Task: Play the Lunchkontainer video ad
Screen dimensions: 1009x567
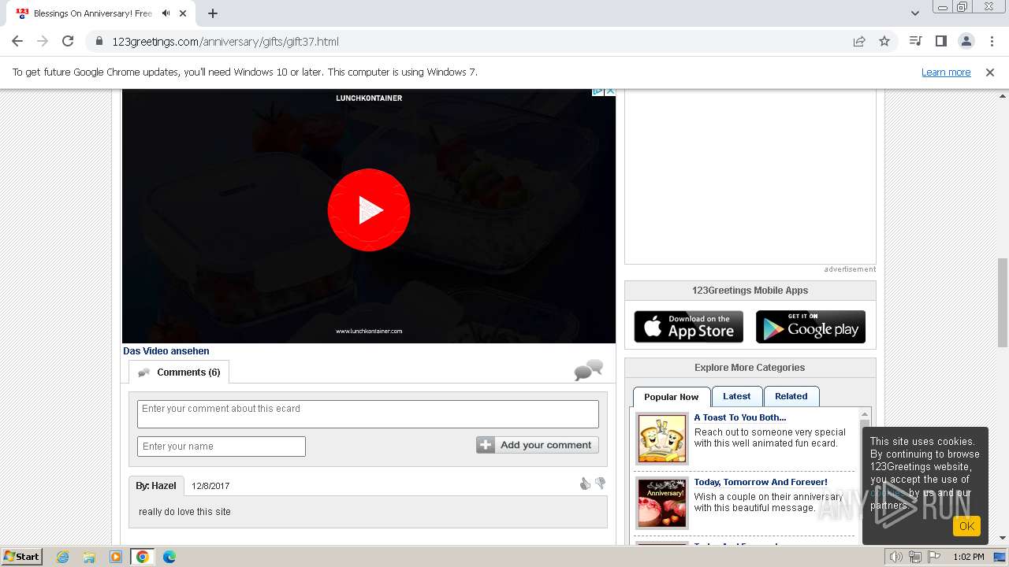Action: point(369,210)
